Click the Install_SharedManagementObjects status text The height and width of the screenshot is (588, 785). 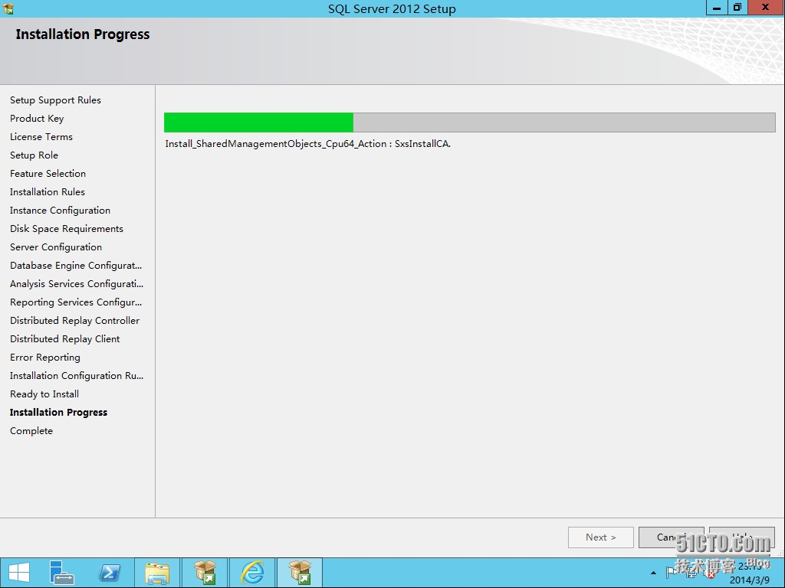pyautogui.click(x=308, y=144)
